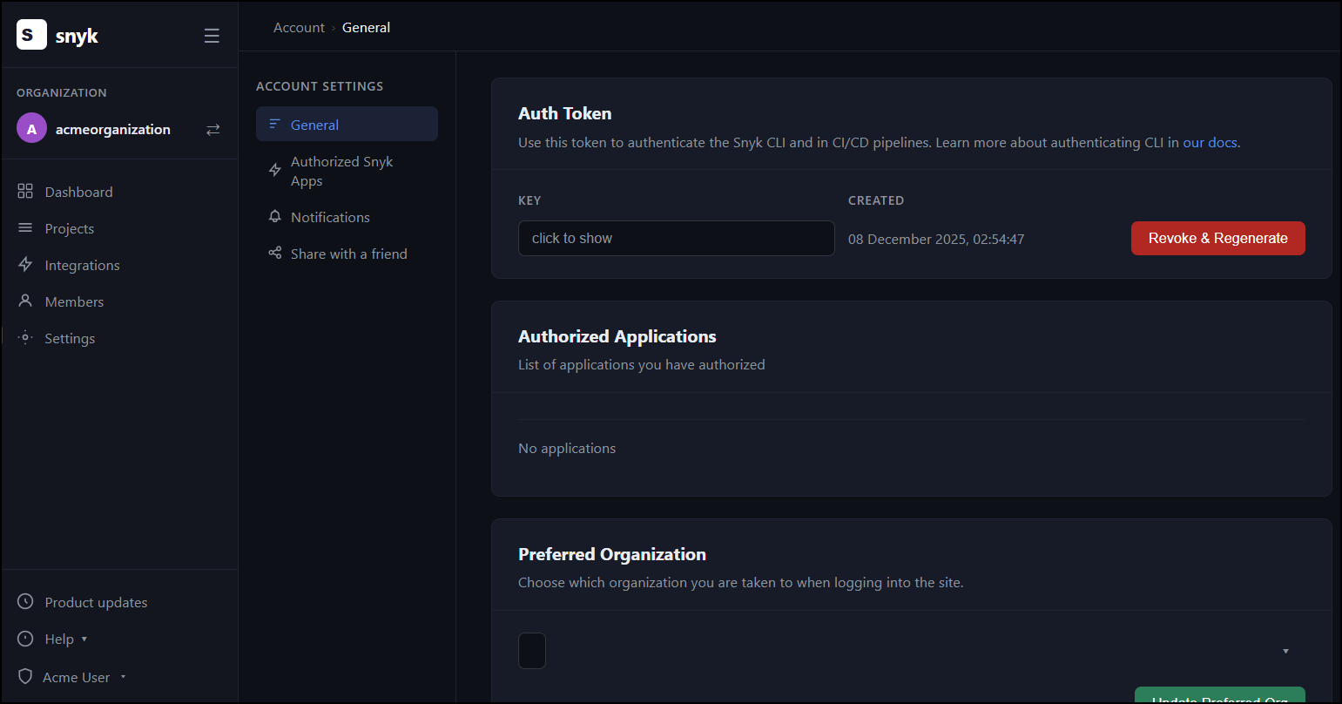This screenshot has width=1342, height=704.
Task: Click the switch organization arrows icon
Action: coord(212,130)
